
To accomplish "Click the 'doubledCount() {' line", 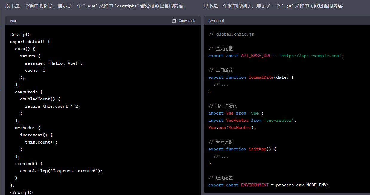I will click(40, 99).
